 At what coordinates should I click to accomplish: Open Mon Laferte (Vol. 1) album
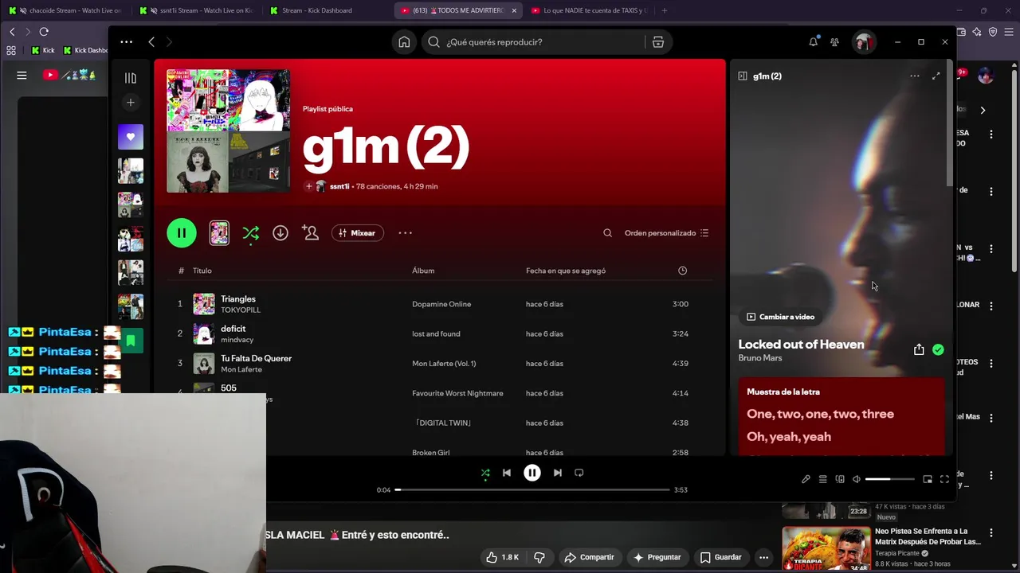[444, 364]
